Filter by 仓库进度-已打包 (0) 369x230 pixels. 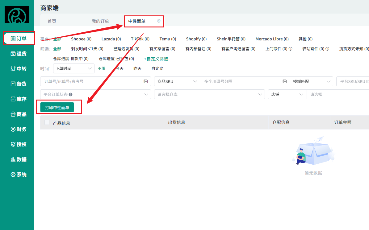[x=116, y=59]
